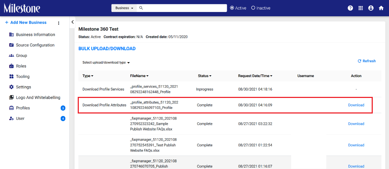The height and width of the screenshot is (169, 389).
Task: Click the Action column header
Action: tap(356, 76)
